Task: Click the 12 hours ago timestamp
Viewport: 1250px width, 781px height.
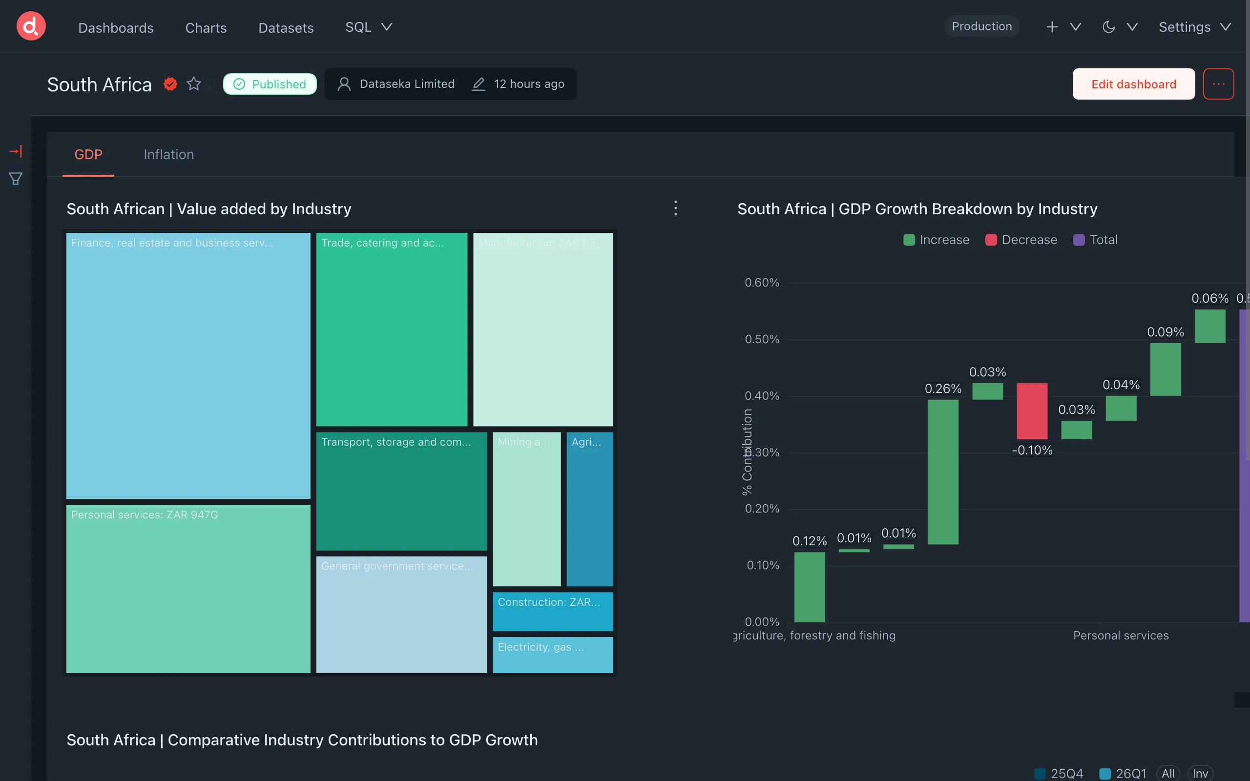Action: point(529,83)
